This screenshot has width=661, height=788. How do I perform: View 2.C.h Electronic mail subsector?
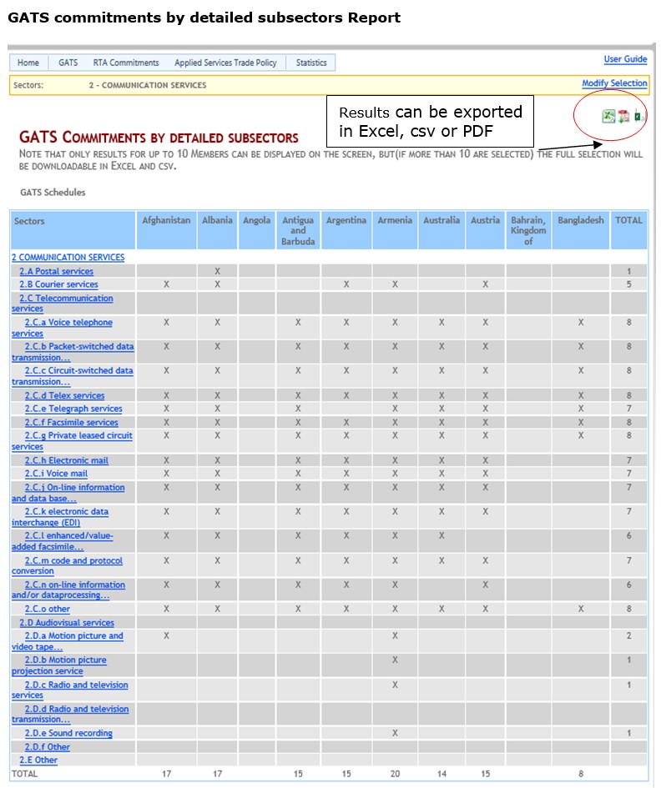tap(67, 460)
